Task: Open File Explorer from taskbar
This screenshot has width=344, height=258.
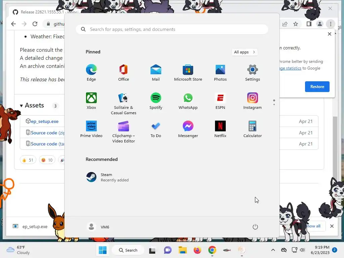Action: click(x=182, y=250)
